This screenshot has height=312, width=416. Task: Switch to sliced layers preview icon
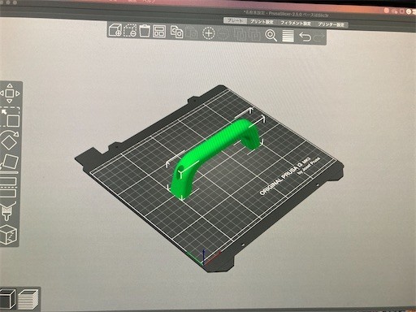pyautogui.click(x=28, y=300)
